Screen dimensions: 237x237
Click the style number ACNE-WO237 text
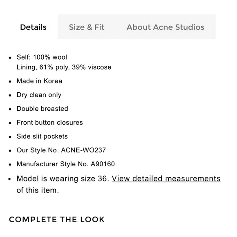click(x=83, y=150)
